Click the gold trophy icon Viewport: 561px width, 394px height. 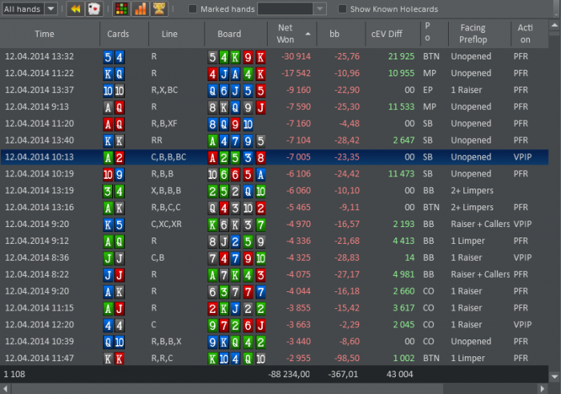(159, 9)
